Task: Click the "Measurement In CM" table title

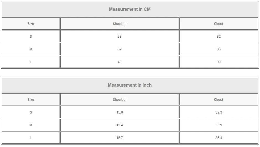Action: [x=130, y=9]
